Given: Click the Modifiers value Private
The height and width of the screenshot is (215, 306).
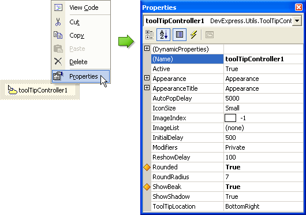Looking at the screenshot, I should 235,147.
